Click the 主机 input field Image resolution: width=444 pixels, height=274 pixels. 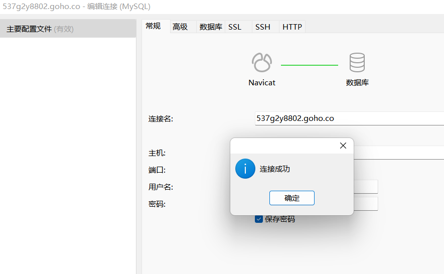(399, 153)
